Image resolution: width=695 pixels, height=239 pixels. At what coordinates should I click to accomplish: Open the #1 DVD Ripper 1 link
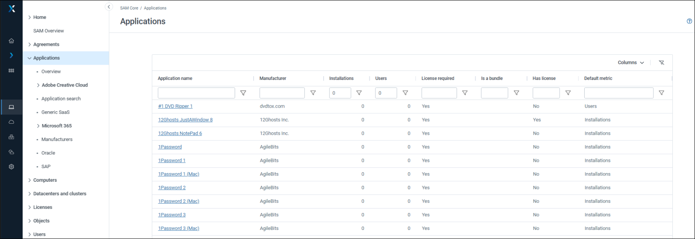pyautogui.click(x=175, y=106)
